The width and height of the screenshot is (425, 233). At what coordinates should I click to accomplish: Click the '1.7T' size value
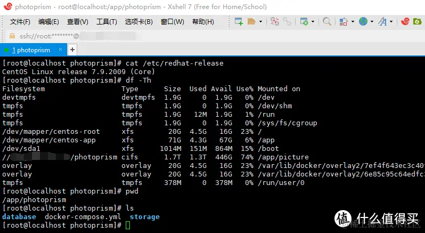click(173, 157)
